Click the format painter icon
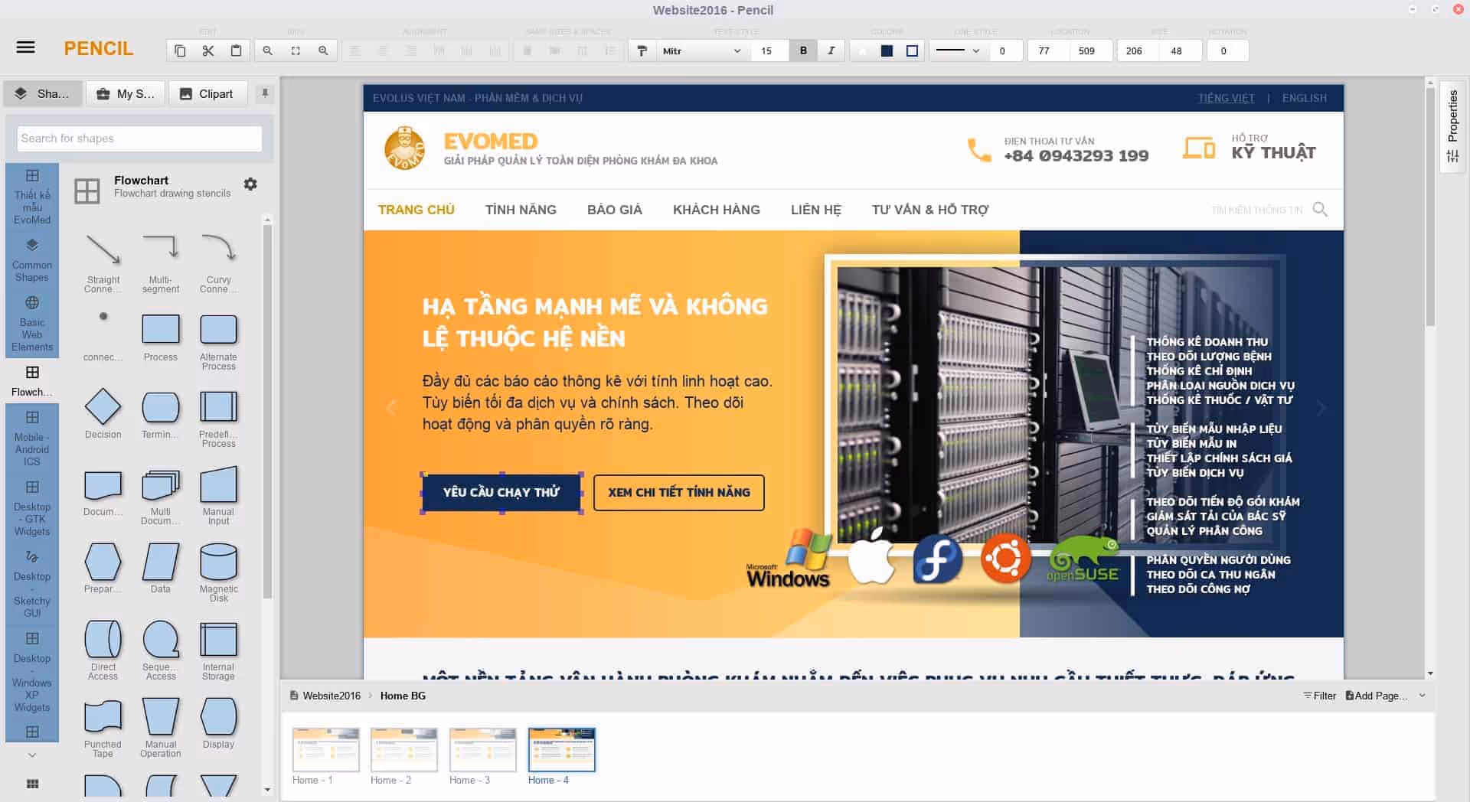Screen dimensions: 1470x802 pyautogui.click(x=642, y=51)
